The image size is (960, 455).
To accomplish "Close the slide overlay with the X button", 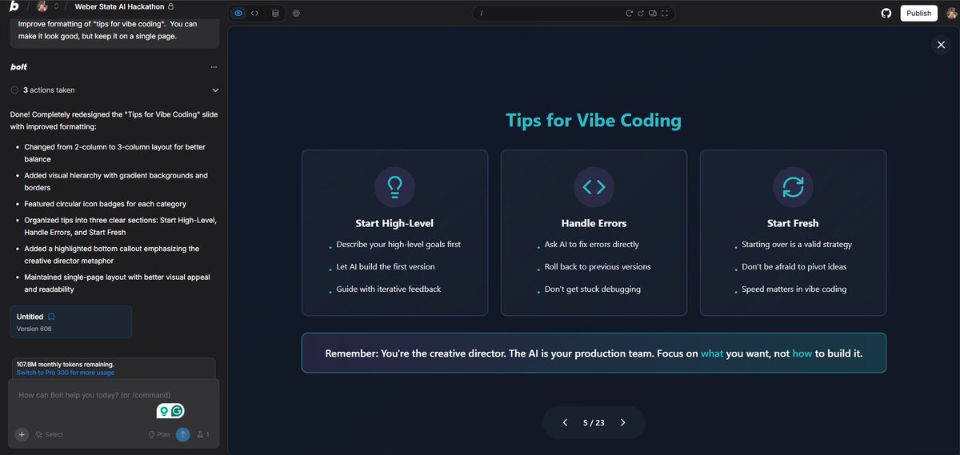I will pyautogui.click(x=941, y=45).
